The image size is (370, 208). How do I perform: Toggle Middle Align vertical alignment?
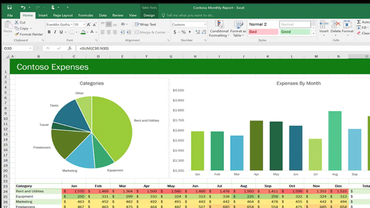109,24
